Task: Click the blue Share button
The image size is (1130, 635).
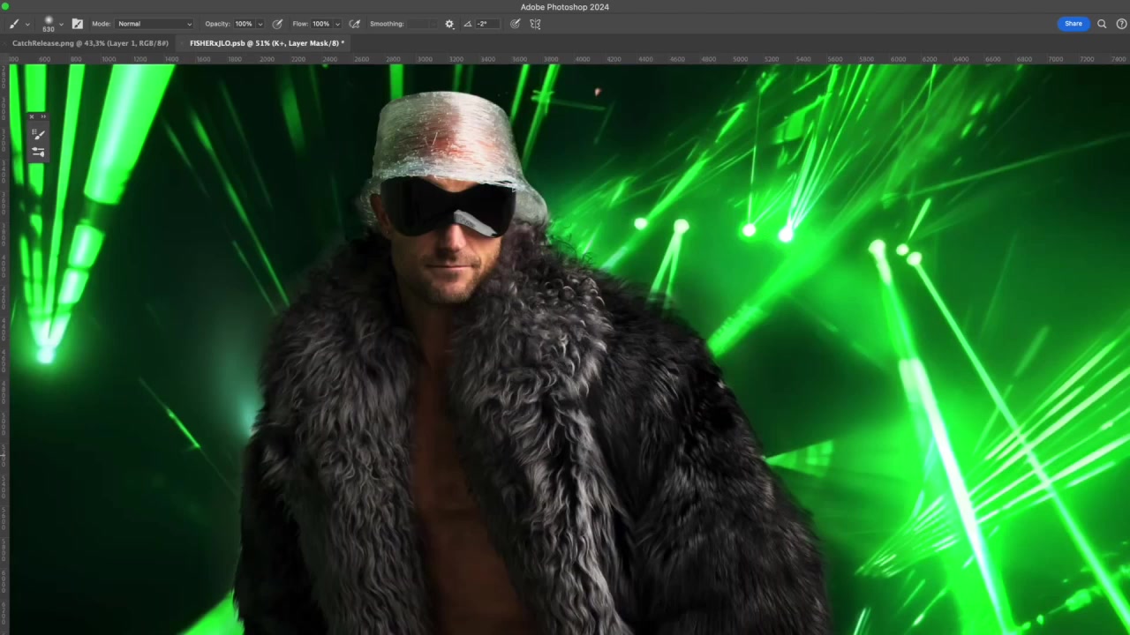Action: (1073, 24)
